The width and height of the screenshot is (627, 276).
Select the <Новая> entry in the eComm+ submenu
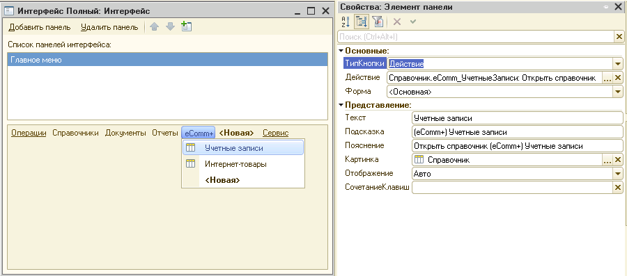tap(243, 180)
